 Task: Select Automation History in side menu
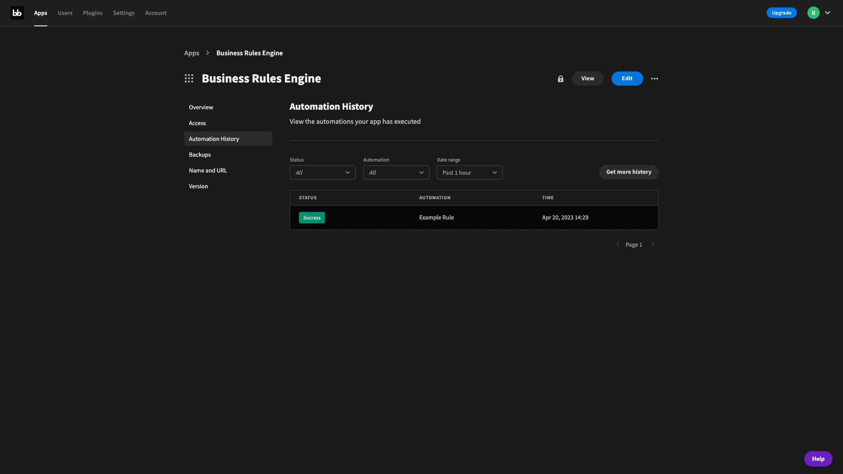point(228,139)
